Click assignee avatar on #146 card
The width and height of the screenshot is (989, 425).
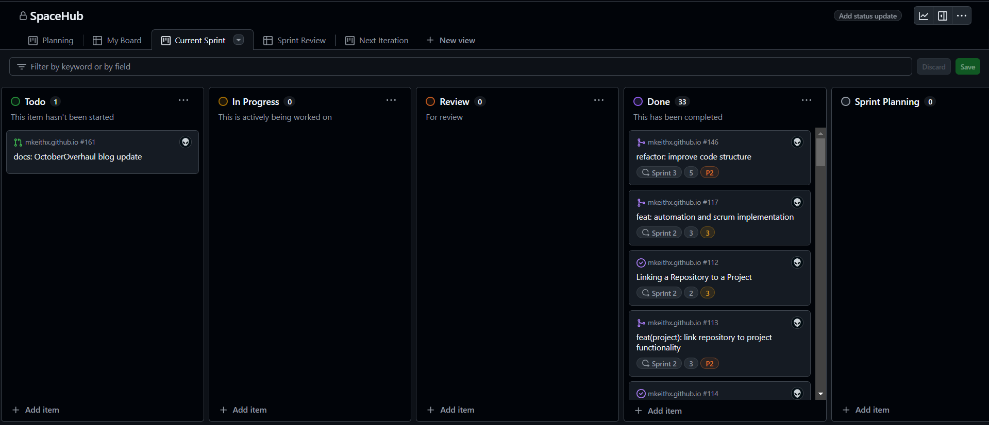(x=797, y=142)
